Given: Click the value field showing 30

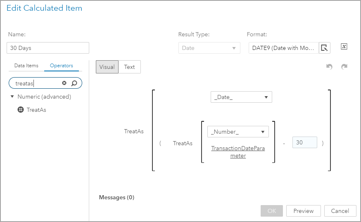Looking at the screenshot, I should pos(304,142).
